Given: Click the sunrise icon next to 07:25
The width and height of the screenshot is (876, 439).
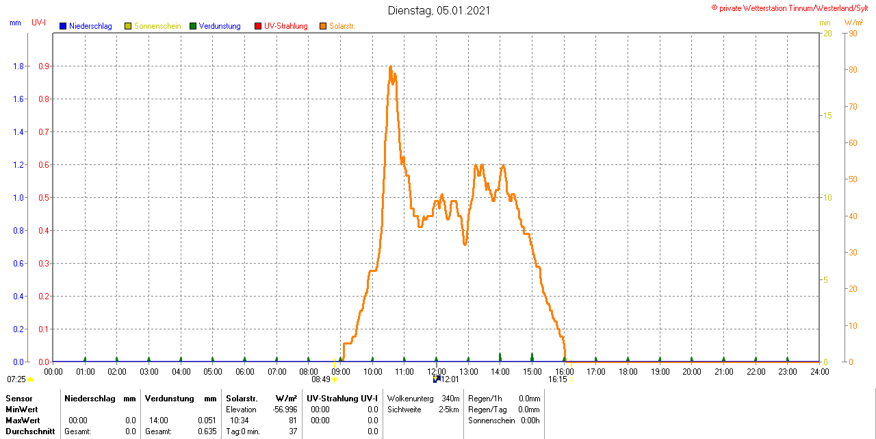Looking at the screenshot, I should 31,379.
